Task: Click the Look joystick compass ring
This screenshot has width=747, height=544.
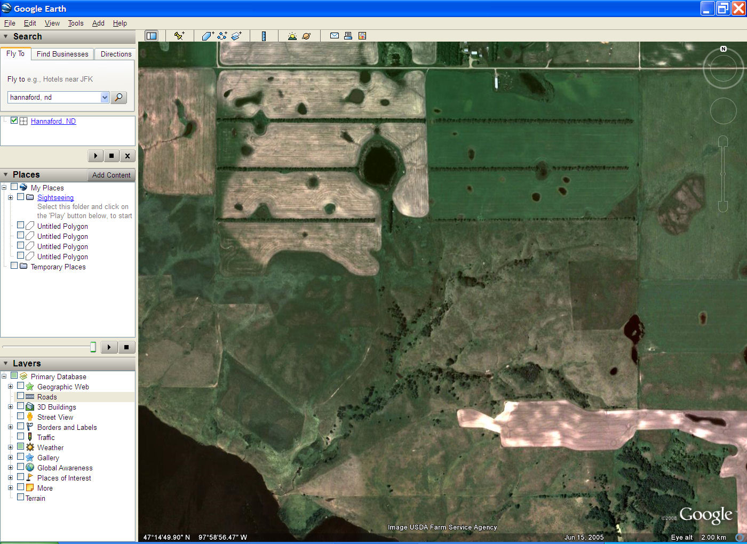Action: 723,68
